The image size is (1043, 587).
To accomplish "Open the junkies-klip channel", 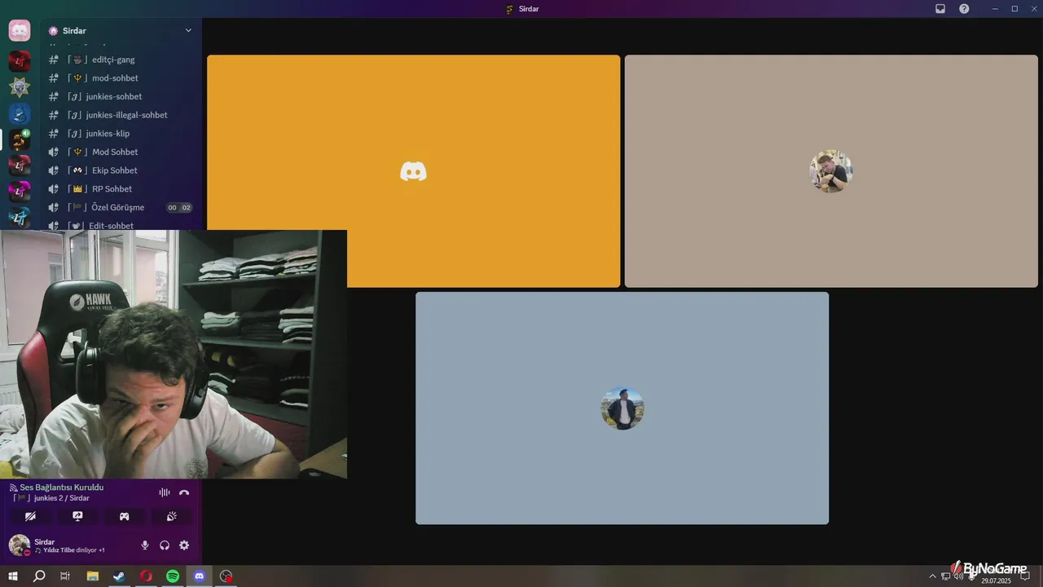I will pos(121,134).
